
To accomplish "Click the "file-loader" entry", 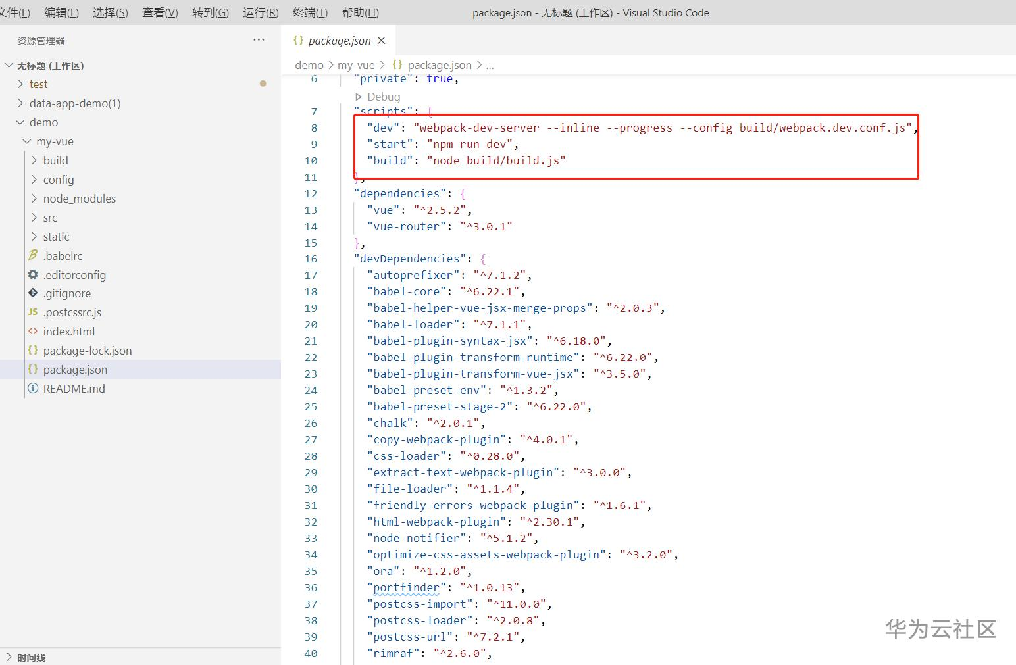I will point(410,489).
